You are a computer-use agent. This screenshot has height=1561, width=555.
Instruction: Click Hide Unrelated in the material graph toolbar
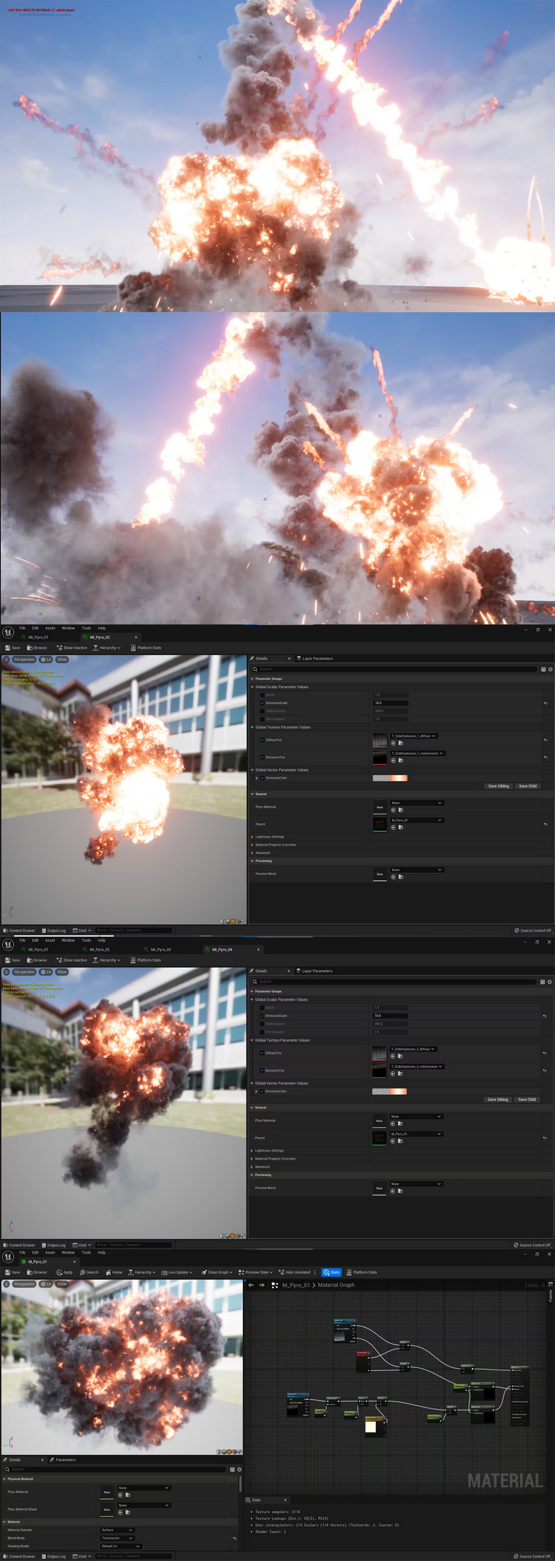click(x=295, y=1272)
